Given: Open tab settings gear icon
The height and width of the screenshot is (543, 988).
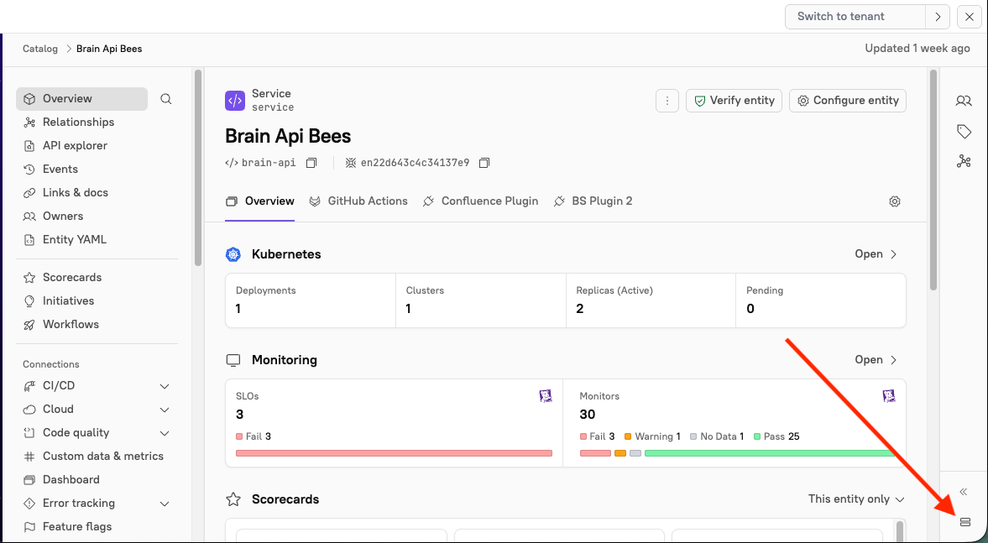Looking at the screenshot, I should click(895, 201).
